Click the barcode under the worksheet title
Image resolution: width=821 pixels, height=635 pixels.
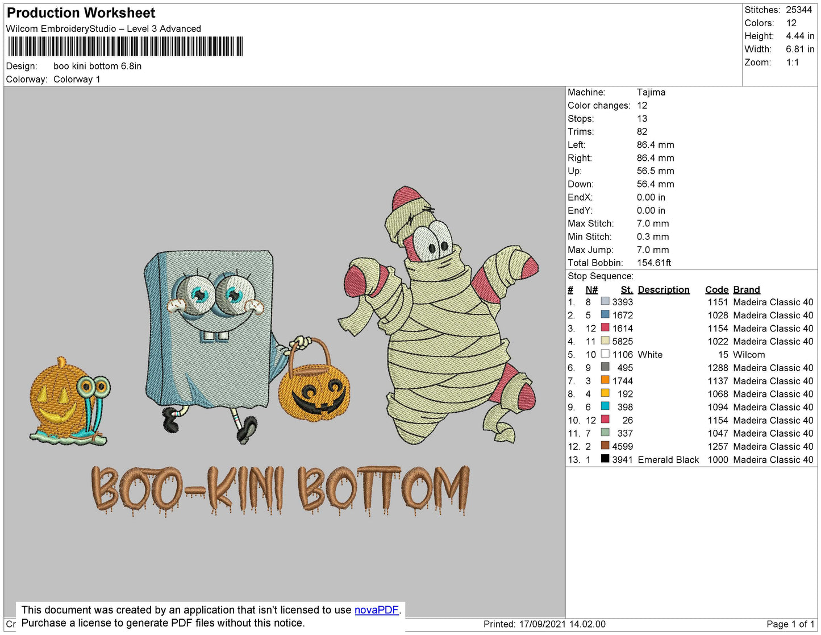click(125, 46)
